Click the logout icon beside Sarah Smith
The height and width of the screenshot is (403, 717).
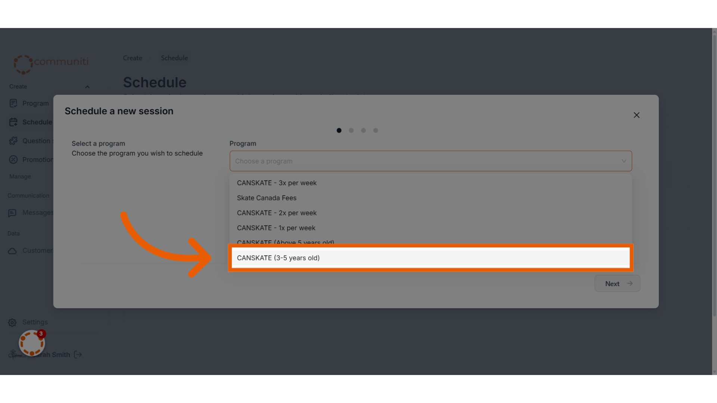click(x=78, y=354)
